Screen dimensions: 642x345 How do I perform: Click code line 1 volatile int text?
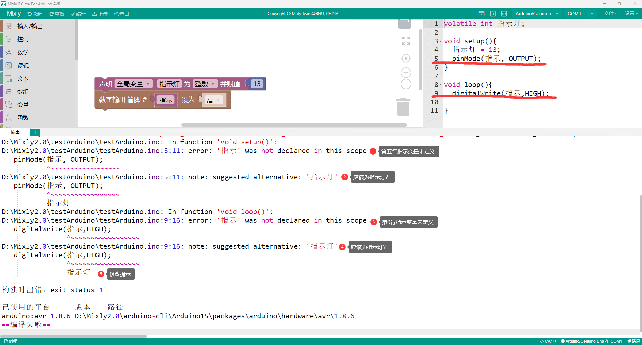(x=484, y=24)
